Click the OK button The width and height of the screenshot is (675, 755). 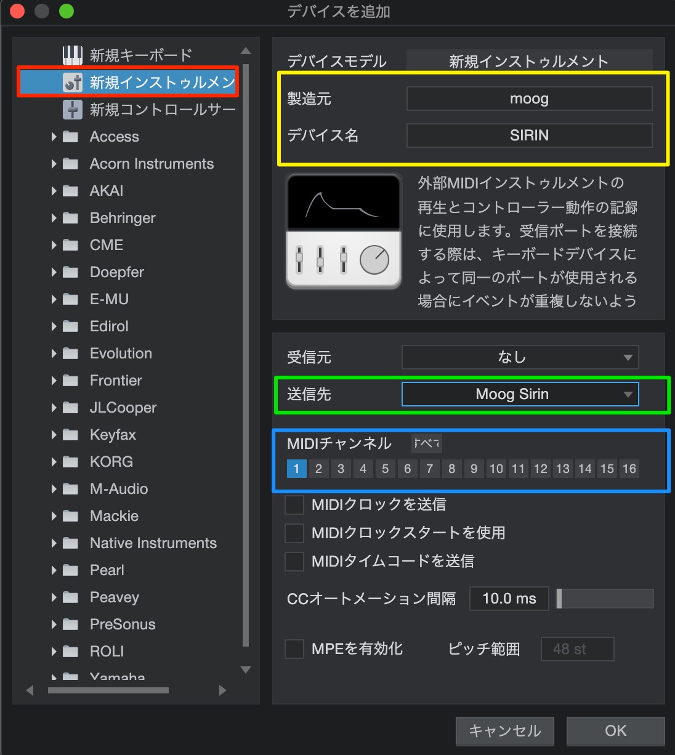[x=616, y=731]
